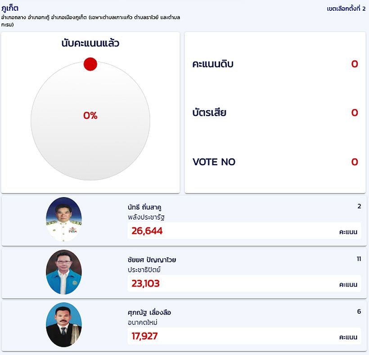Screen dimensions: 369x355
Task: Select the ประชาธิปัตย์ party name
Action: tap(144, 270)
